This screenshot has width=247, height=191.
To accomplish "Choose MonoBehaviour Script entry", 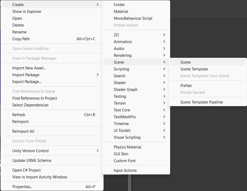I will click(x=136, y=18).
